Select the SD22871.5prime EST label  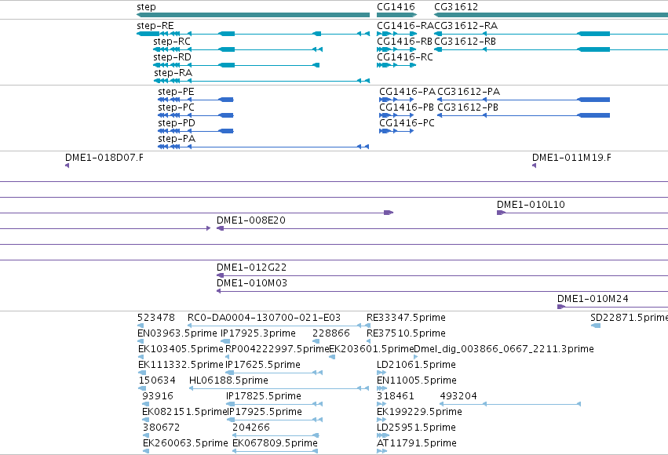point(630,318)
